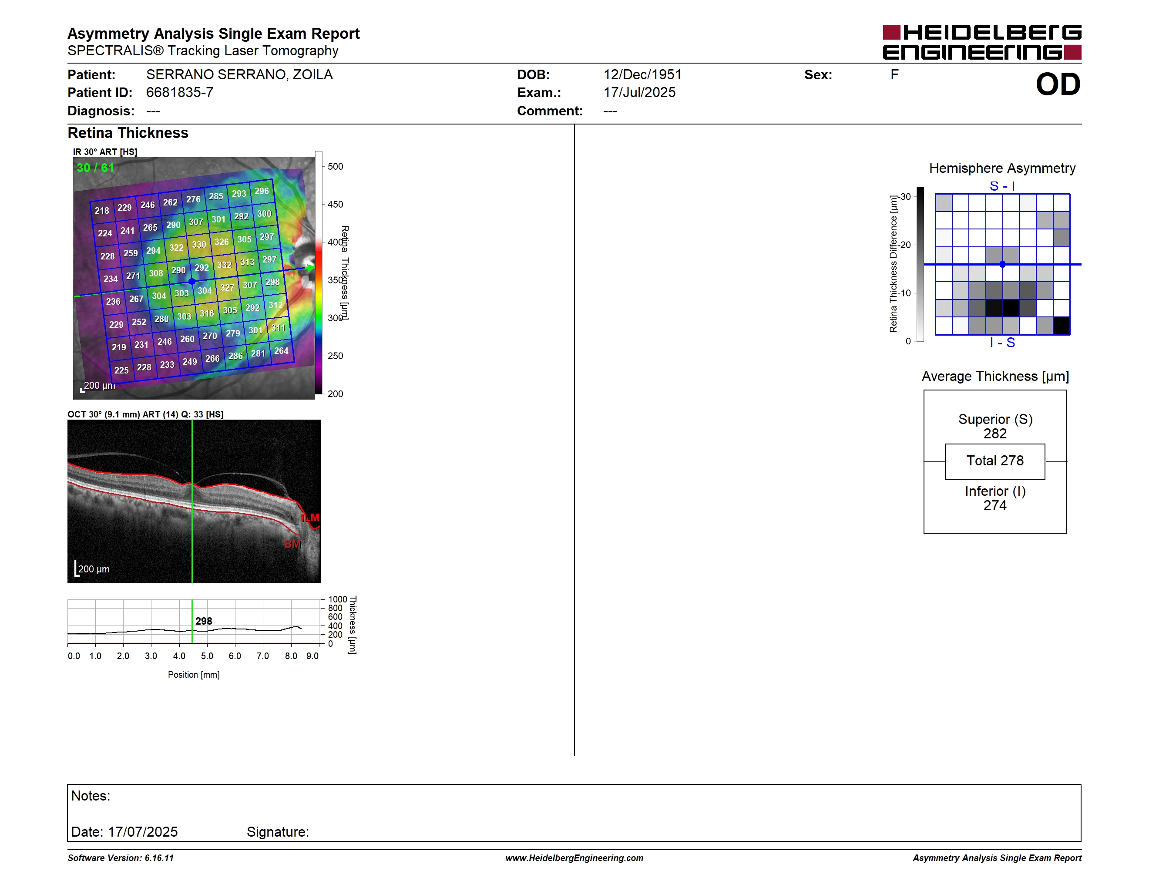Image resolution: width=1149 pixels, height=888 pixels.
Task: Click patient name SERRANO SERRANO, ZOILA
Action: pyautogui.click(x=239, y=75)
